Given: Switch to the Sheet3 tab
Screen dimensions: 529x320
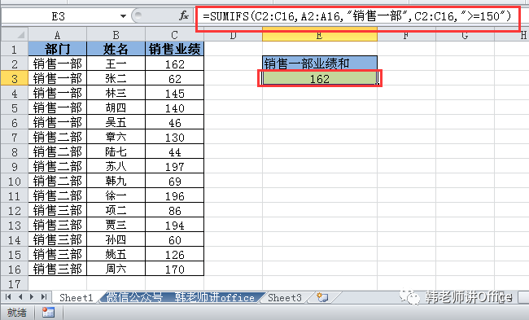Looking at the screenshot, I should pos(285,298).
